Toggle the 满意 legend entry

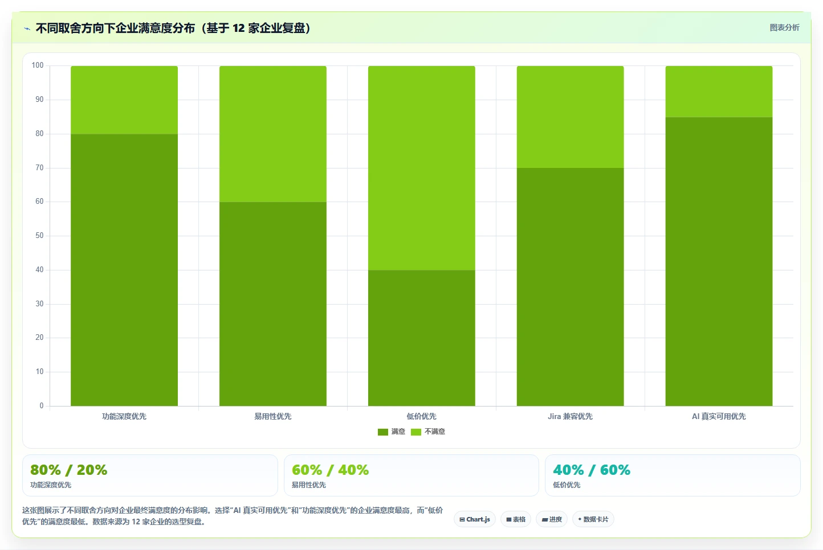pos(392,432)
